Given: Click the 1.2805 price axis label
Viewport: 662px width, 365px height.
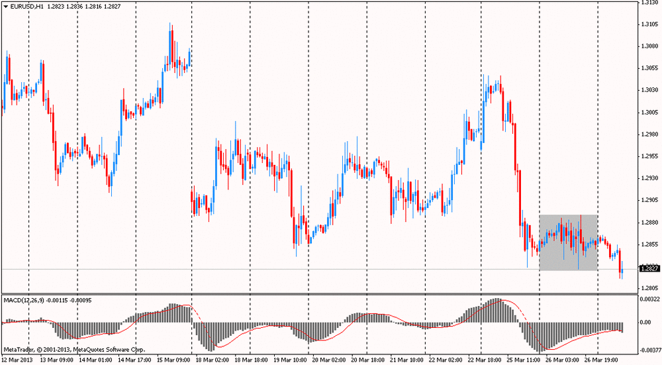Looking at the screenshot, I should pos(649,289).
